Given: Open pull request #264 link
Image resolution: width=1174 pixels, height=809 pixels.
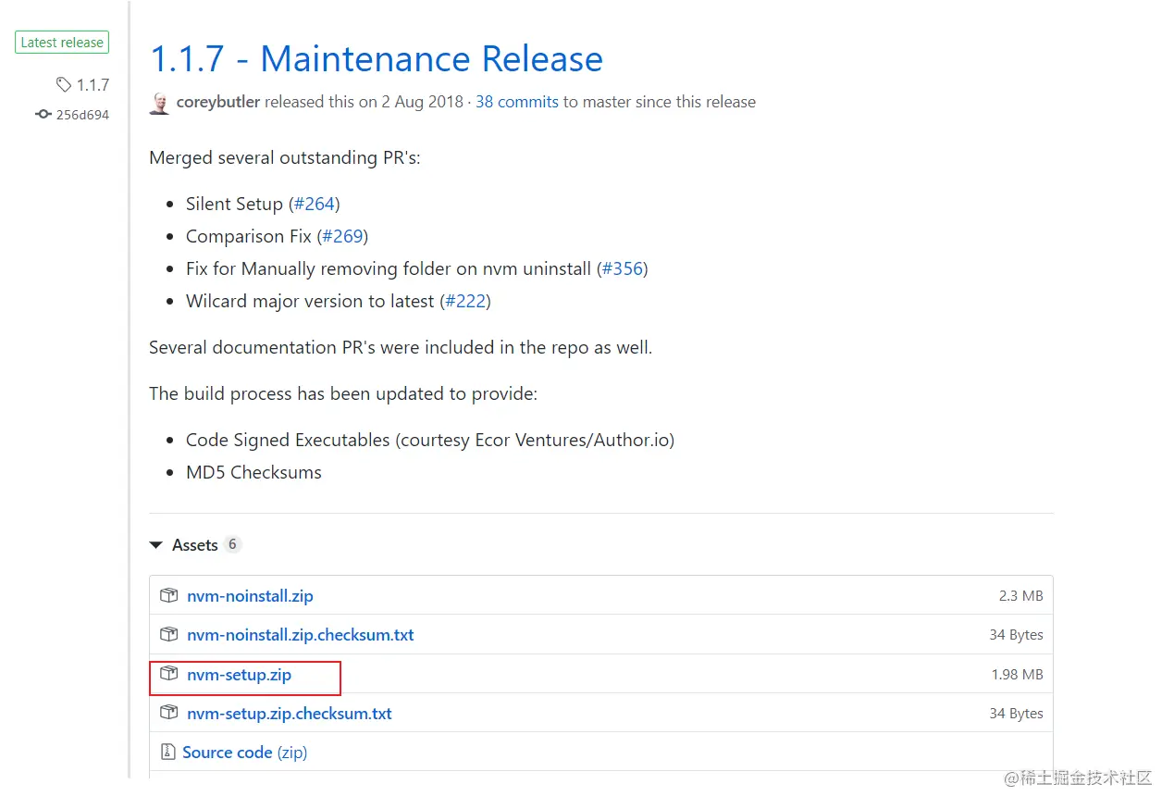Looking at the screenshot, I should pyautogui.click(x=315, y=204).
